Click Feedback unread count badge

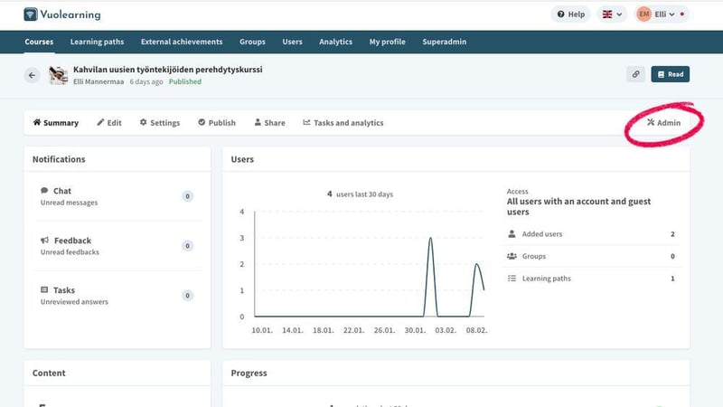(187, 246)
